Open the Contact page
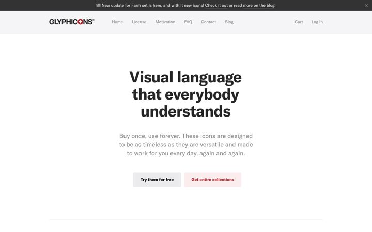The width and height of the screenshot is (372, 232). coord(208,22)
